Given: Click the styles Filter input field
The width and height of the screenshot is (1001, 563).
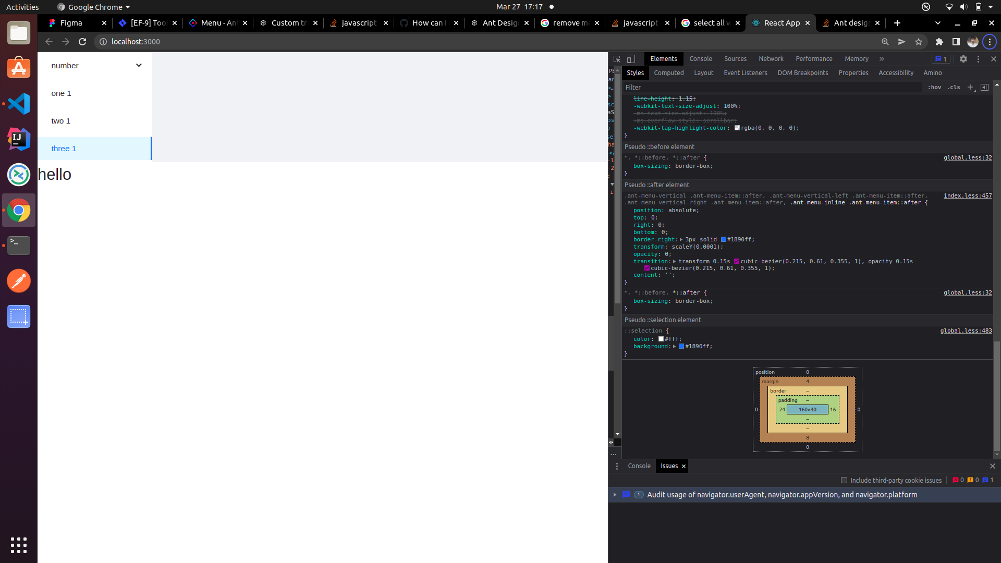Looking at the screenshot, I should [772, 88].
